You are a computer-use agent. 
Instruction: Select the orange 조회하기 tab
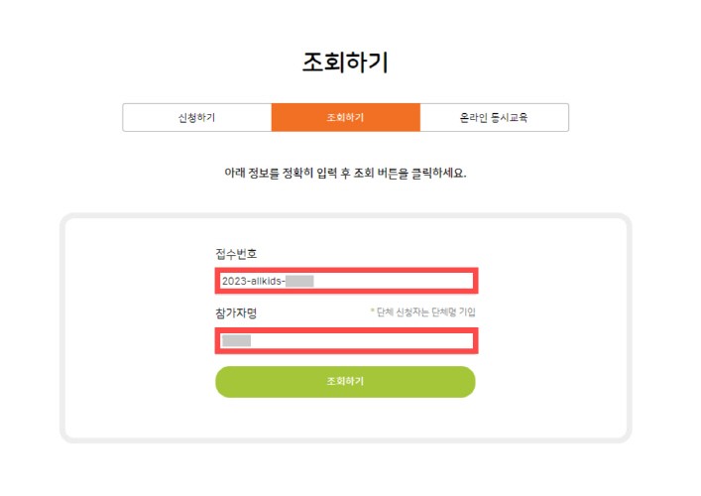pyautogui.click(x=346, y=118)
